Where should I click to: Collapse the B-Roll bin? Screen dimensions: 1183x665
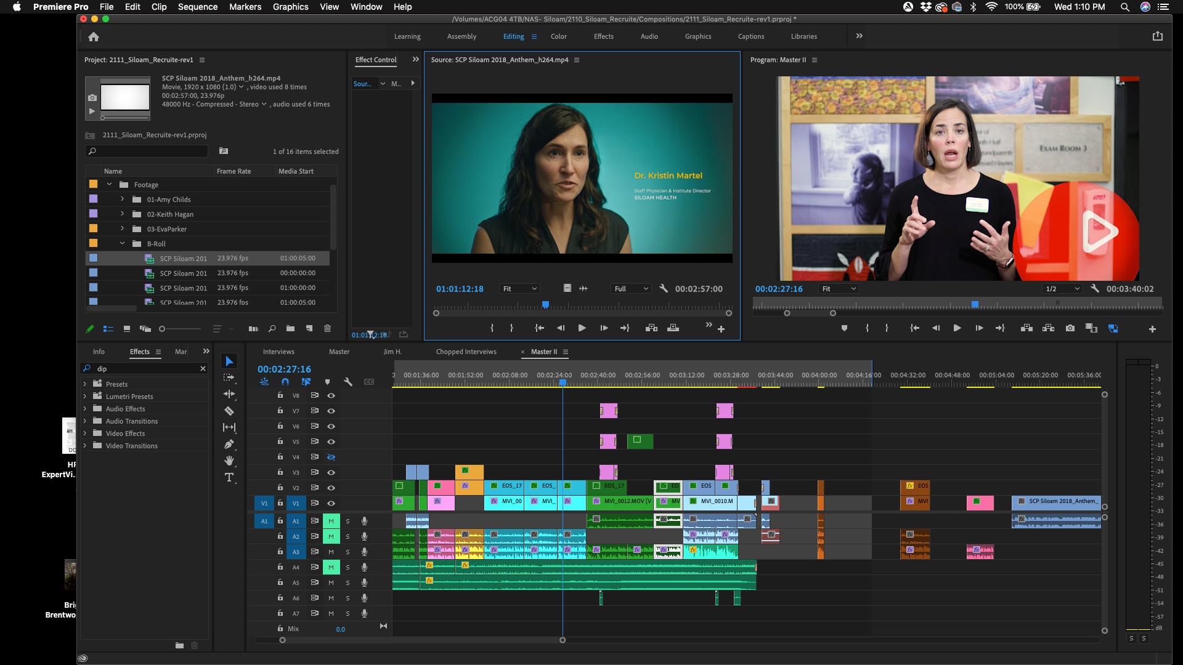tap(122, 243)
